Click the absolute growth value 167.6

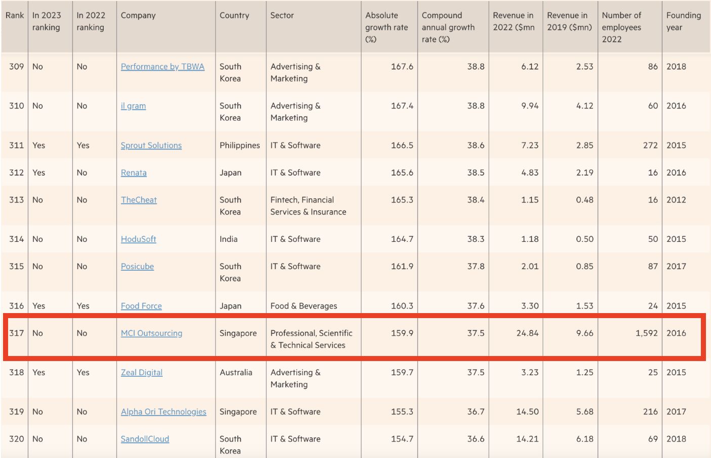402,67
